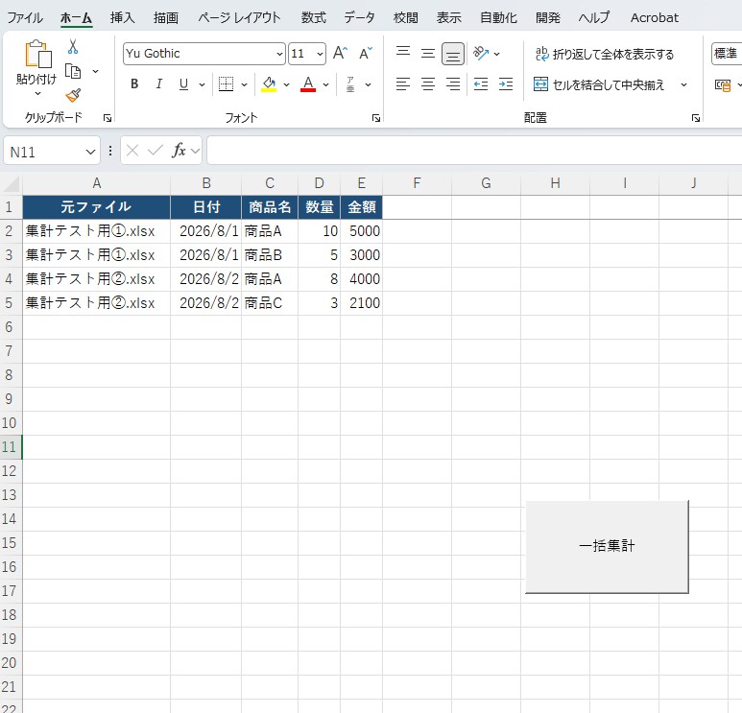Toggle bold formatting
This screenshot has height=713, width=742.
(134, 84)
